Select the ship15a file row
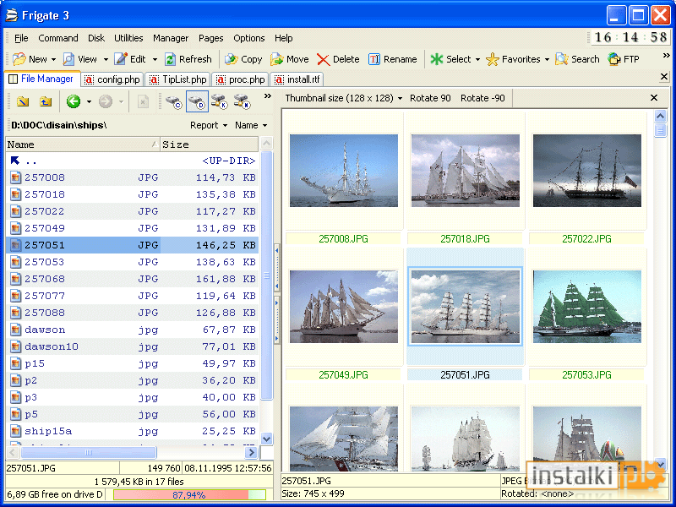This screenshot has height=507, width=676. tap(133, 431)
